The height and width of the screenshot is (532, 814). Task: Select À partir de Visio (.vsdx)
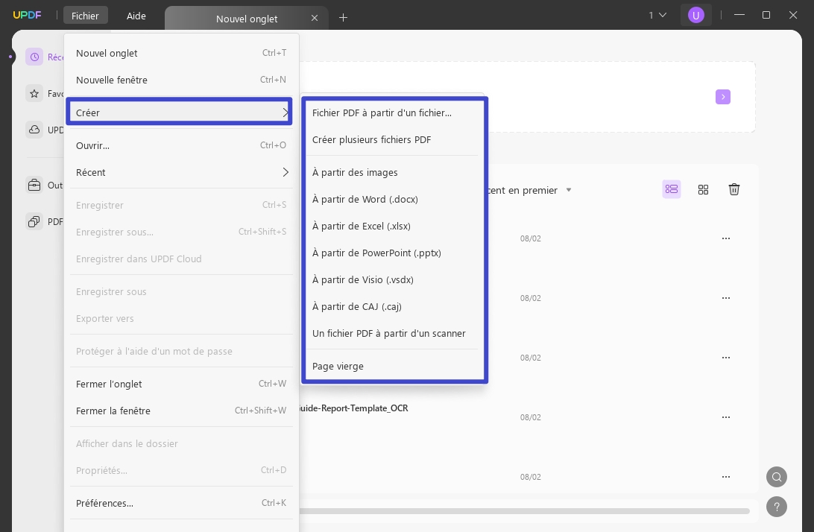392,279
